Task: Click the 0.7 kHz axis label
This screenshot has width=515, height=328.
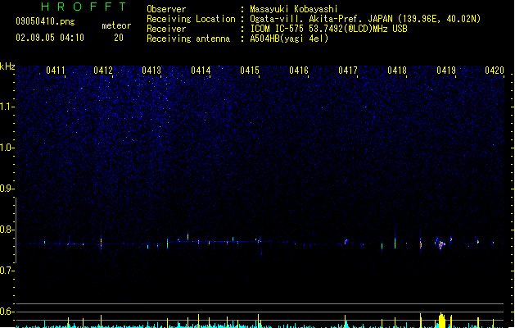Action: click(7, 271)
